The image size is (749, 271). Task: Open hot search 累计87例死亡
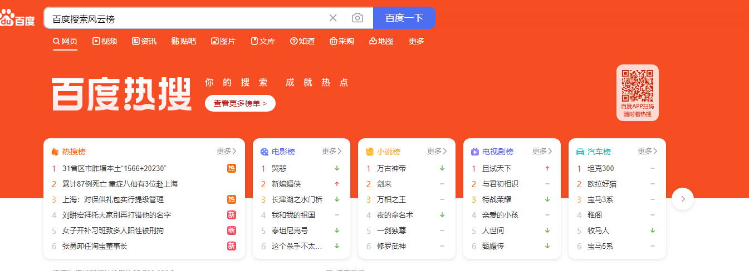[120, 184]
